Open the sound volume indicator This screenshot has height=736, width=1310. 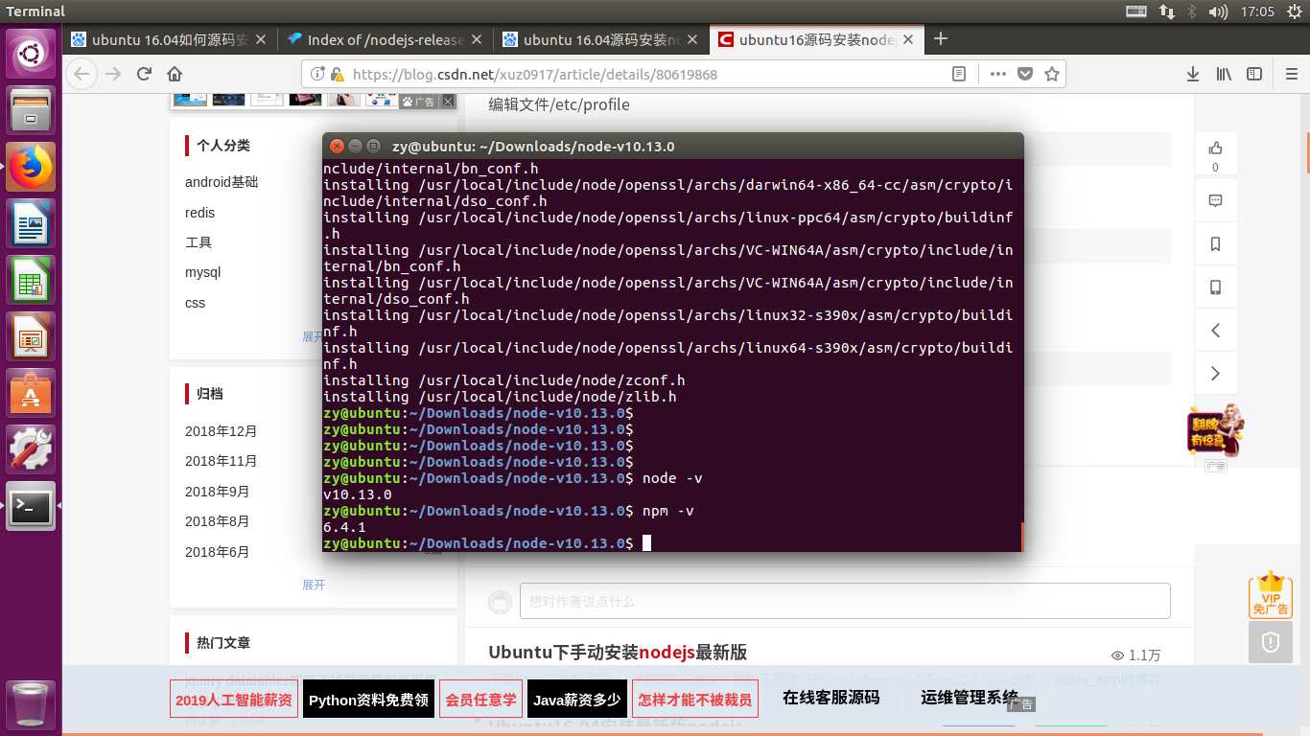point(1219,11)
